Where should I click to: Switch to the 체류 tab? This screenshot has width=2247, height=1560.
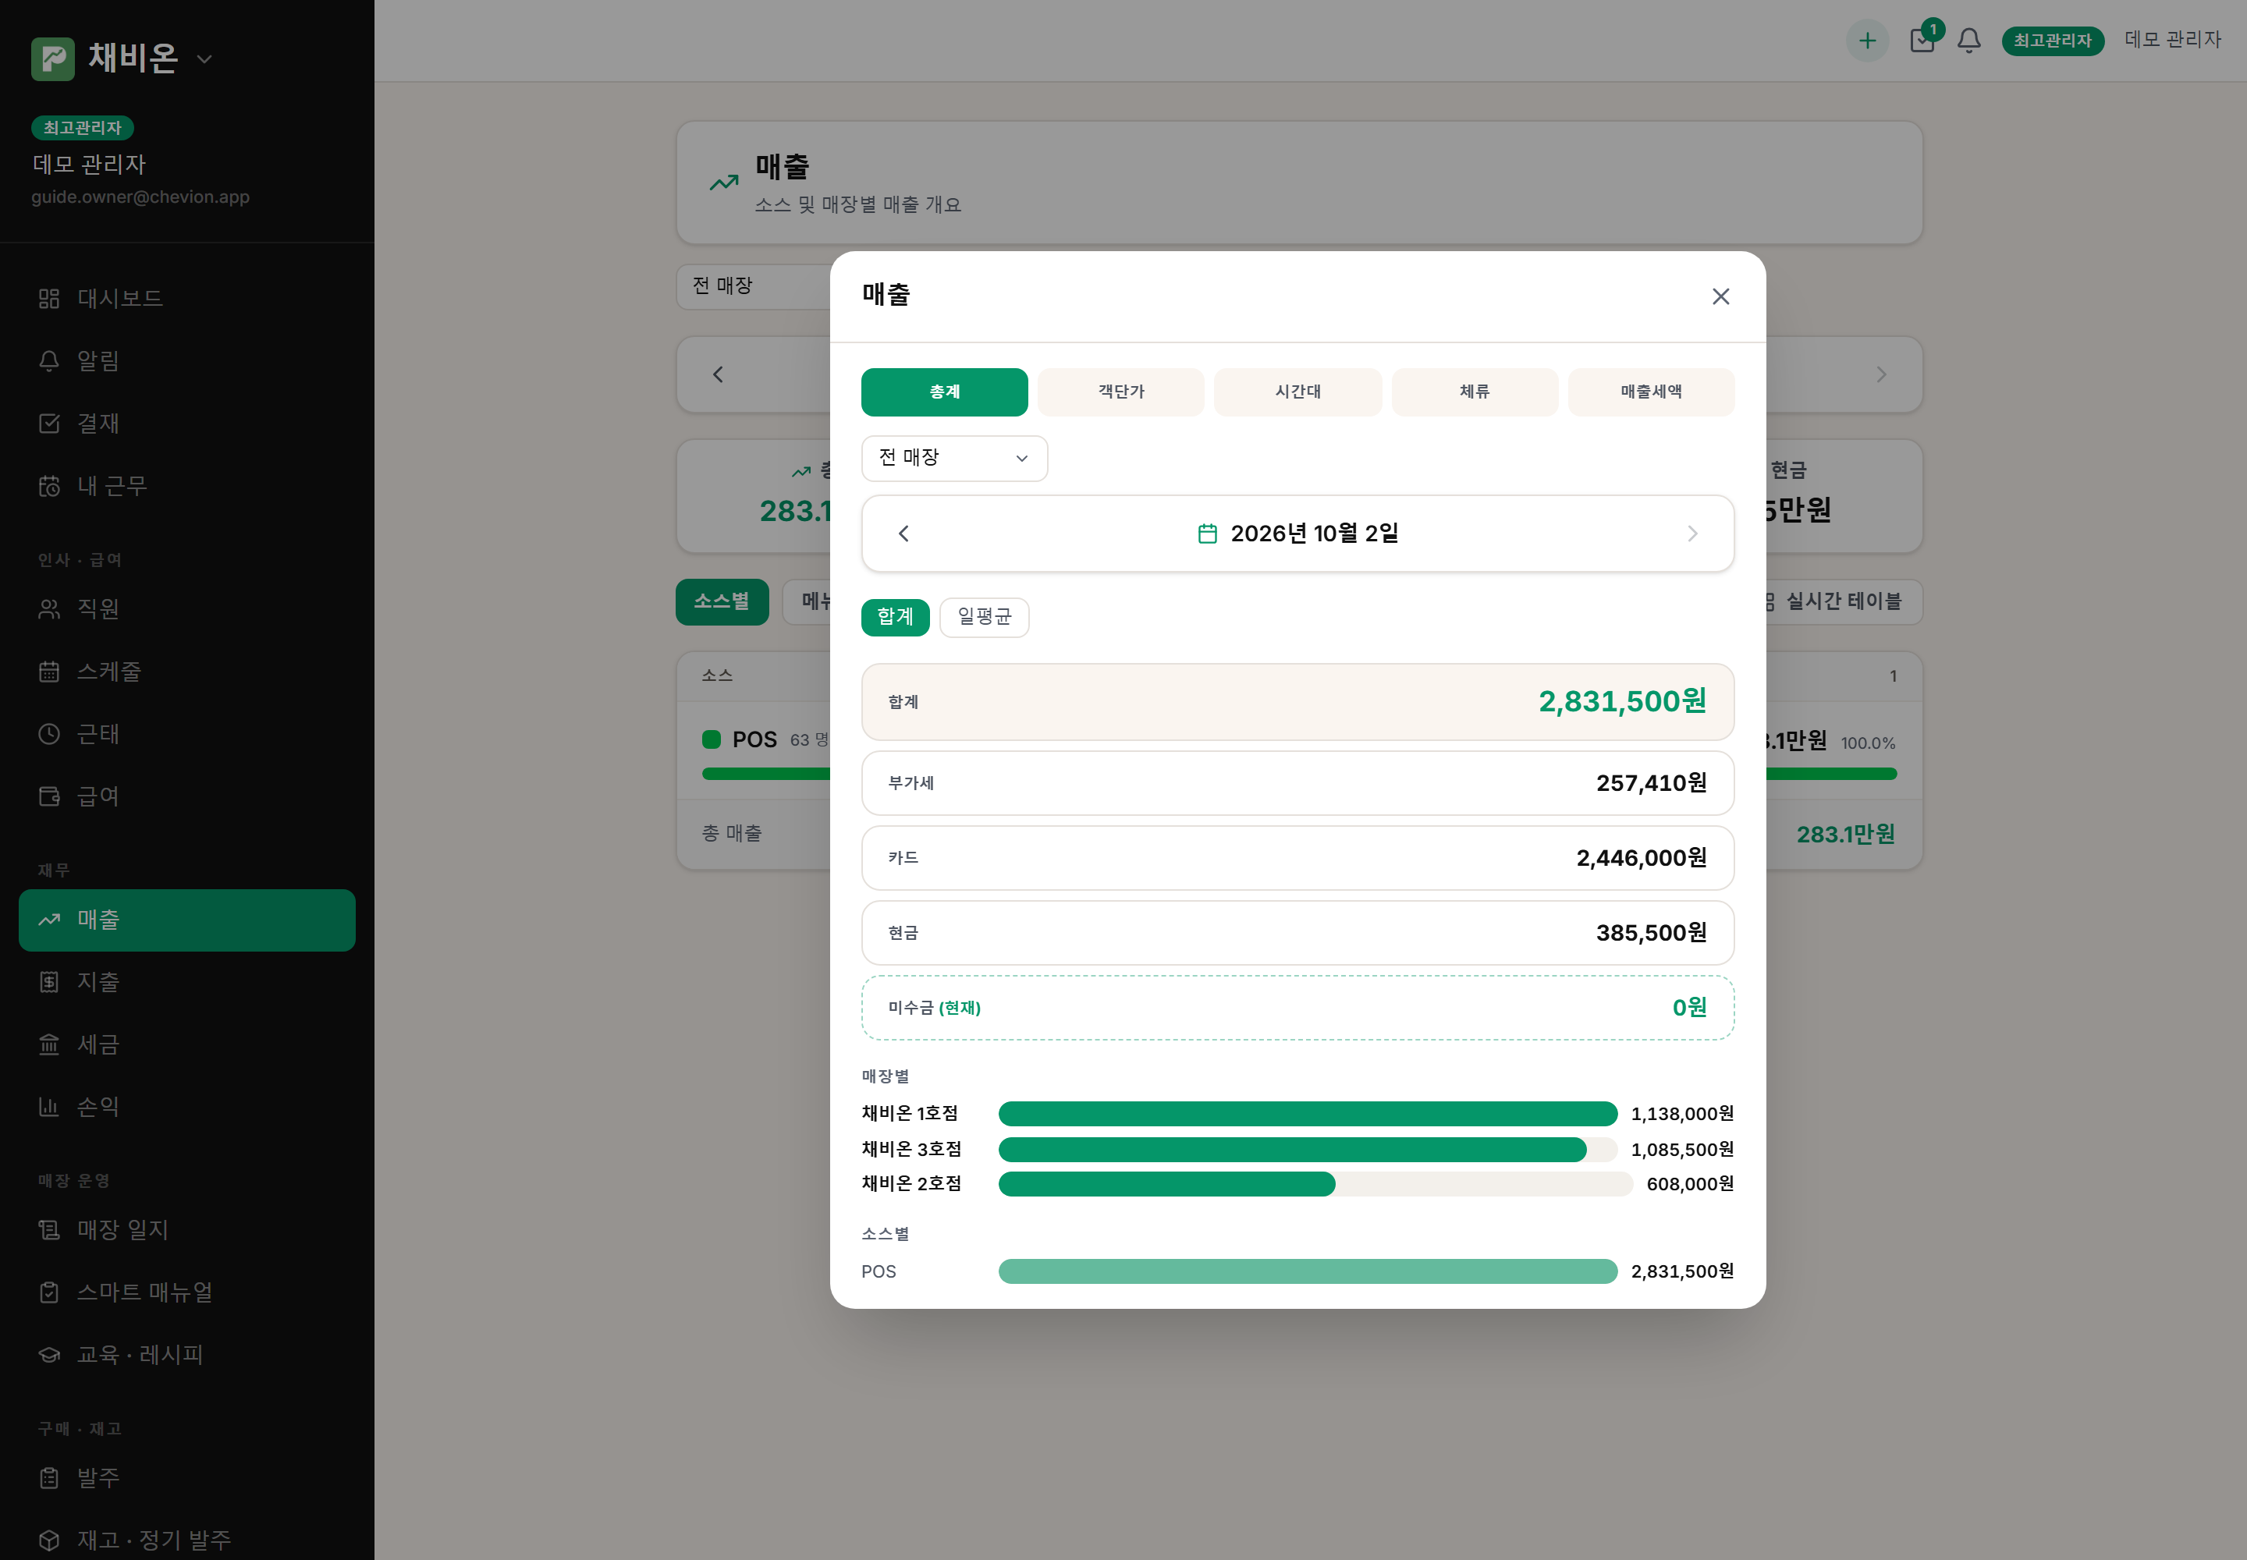pos(1475,392)
